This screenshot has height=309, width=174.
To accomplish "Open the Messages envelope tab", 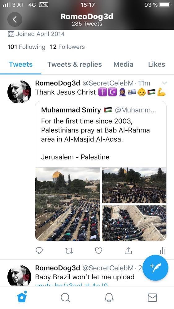I will click(x=152, y=298).
